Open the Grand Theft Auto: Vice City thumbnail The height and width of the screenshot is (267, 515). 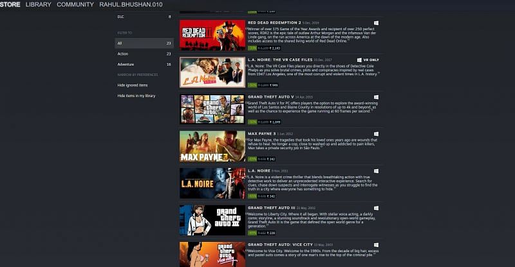[212, 255]
